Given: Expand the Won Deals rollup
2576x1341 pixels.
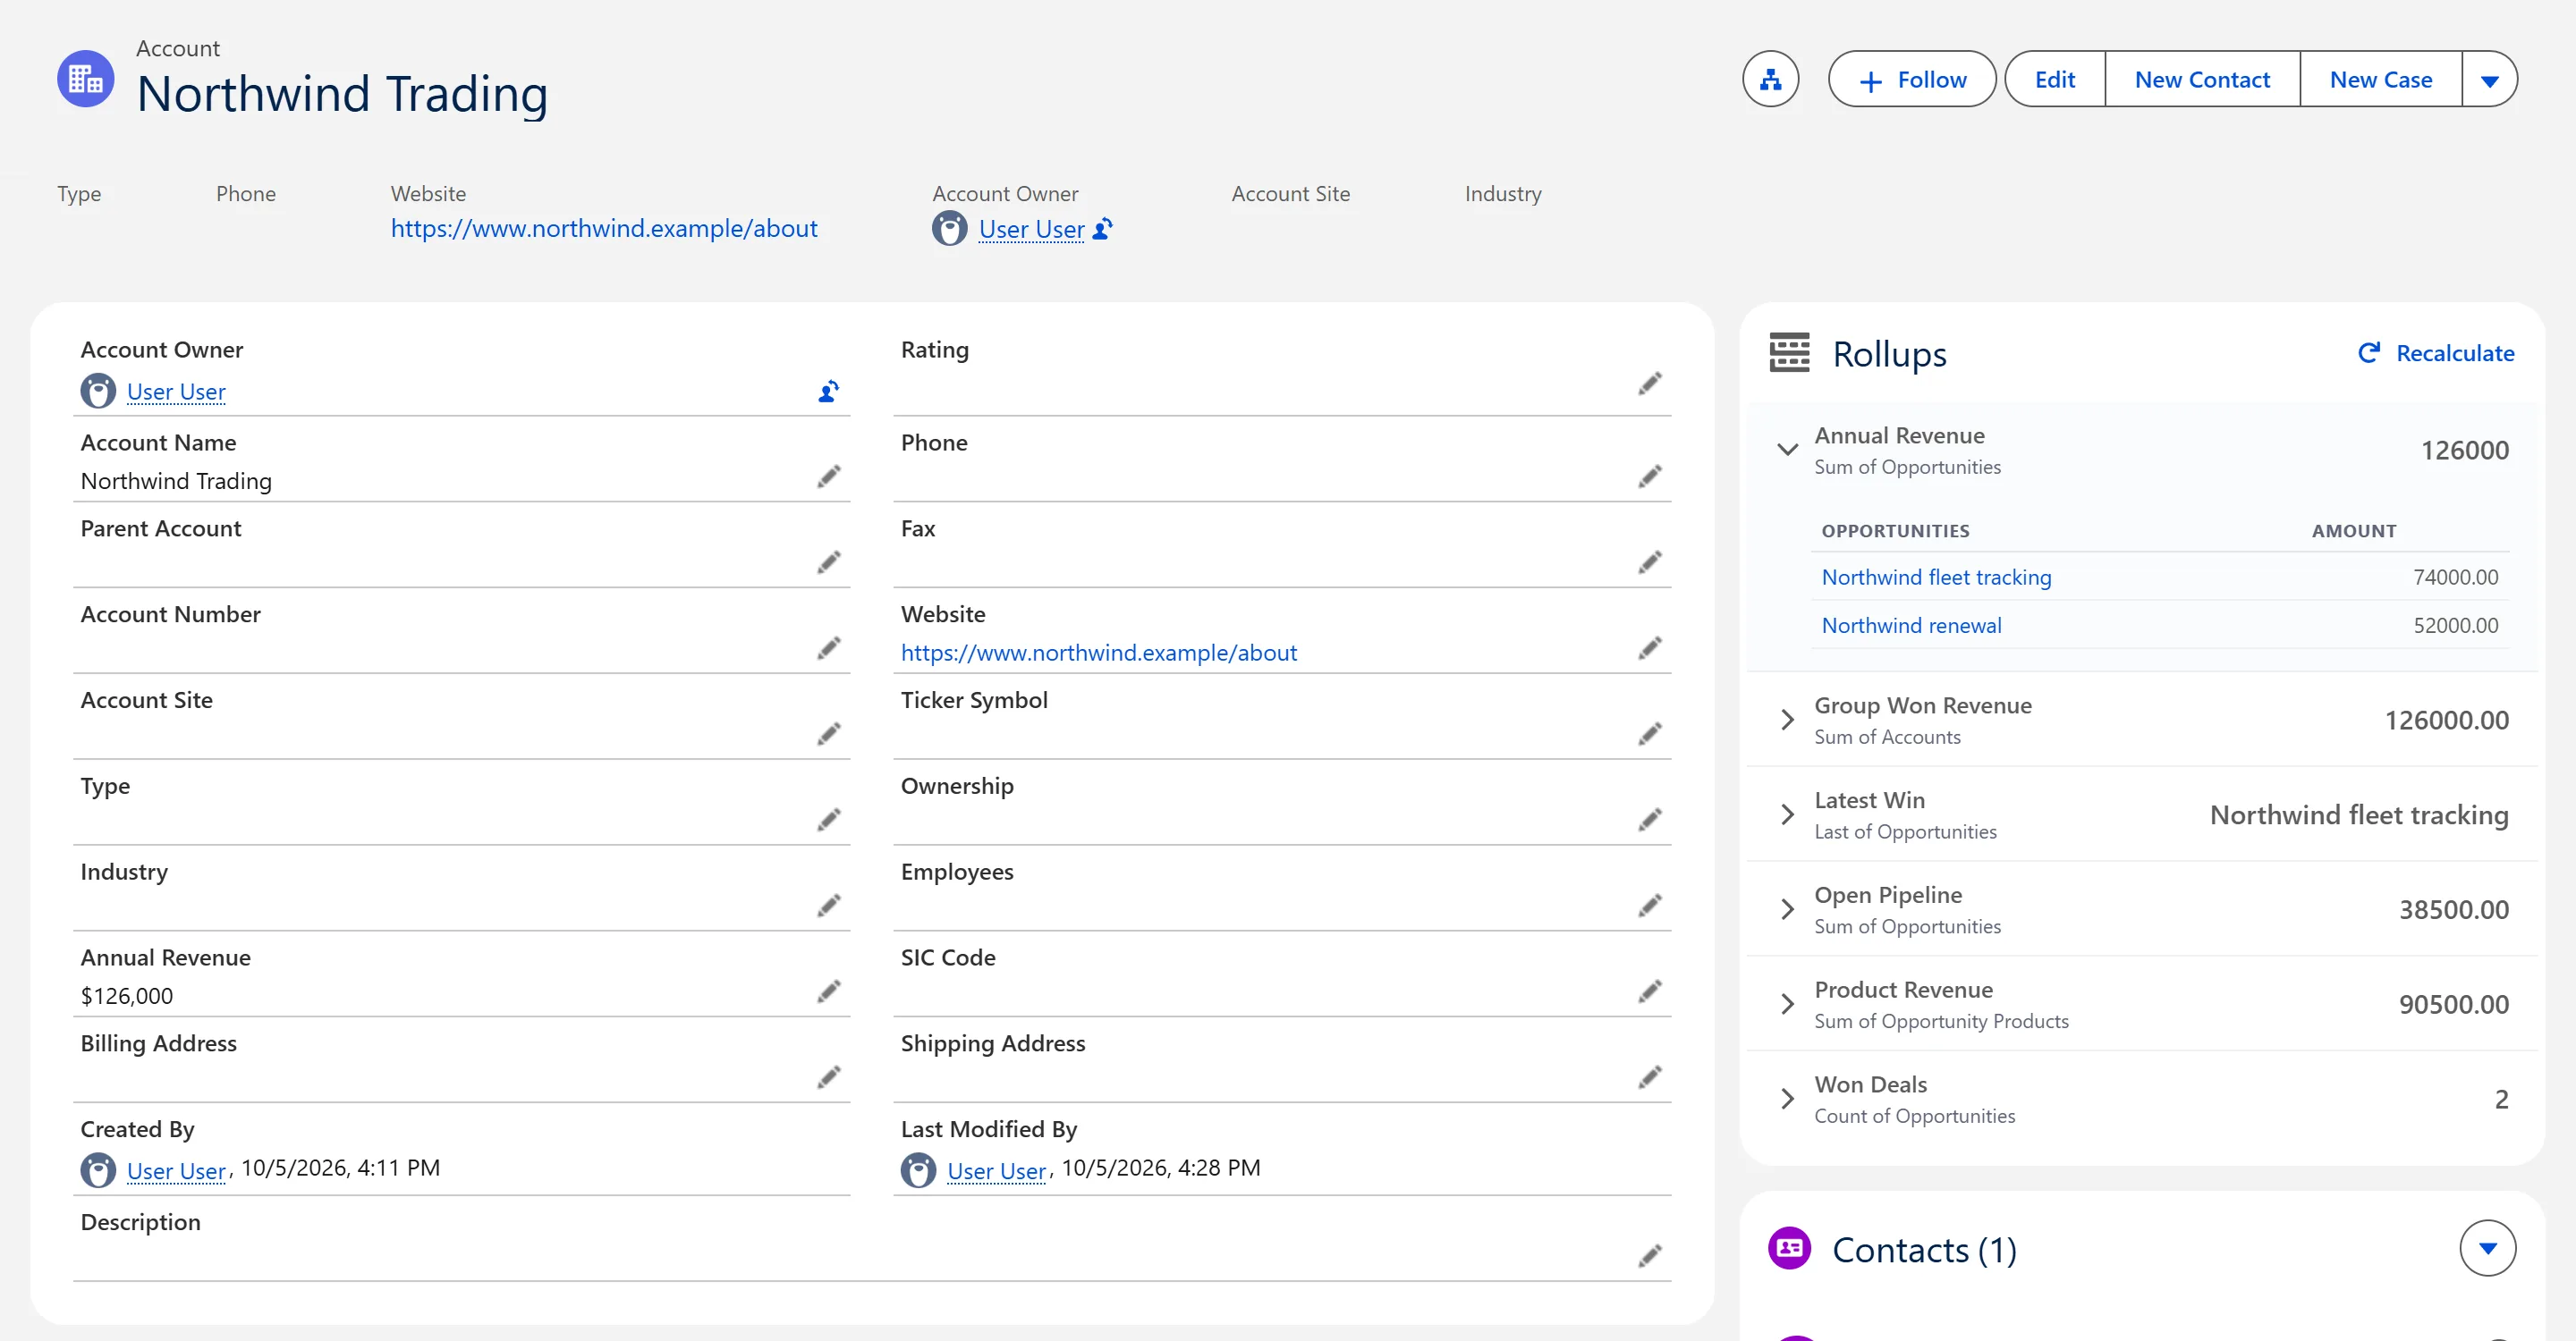Looking at the screenshot, I should [1787, 1100].
